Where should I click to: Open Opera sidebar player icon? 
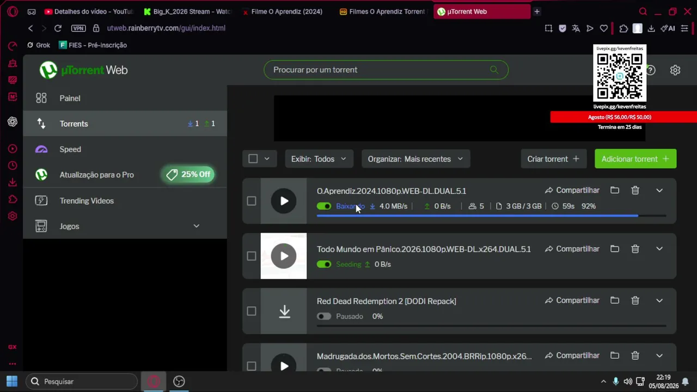13,149
